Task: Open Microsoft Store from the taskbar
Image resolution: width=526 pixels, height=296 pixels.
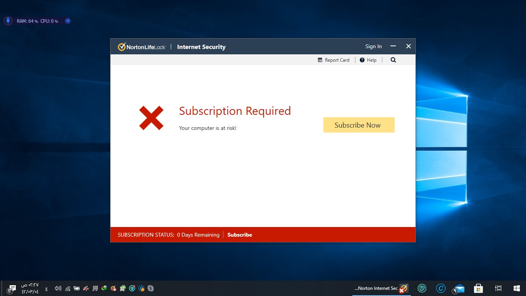Action: [478, 288]
